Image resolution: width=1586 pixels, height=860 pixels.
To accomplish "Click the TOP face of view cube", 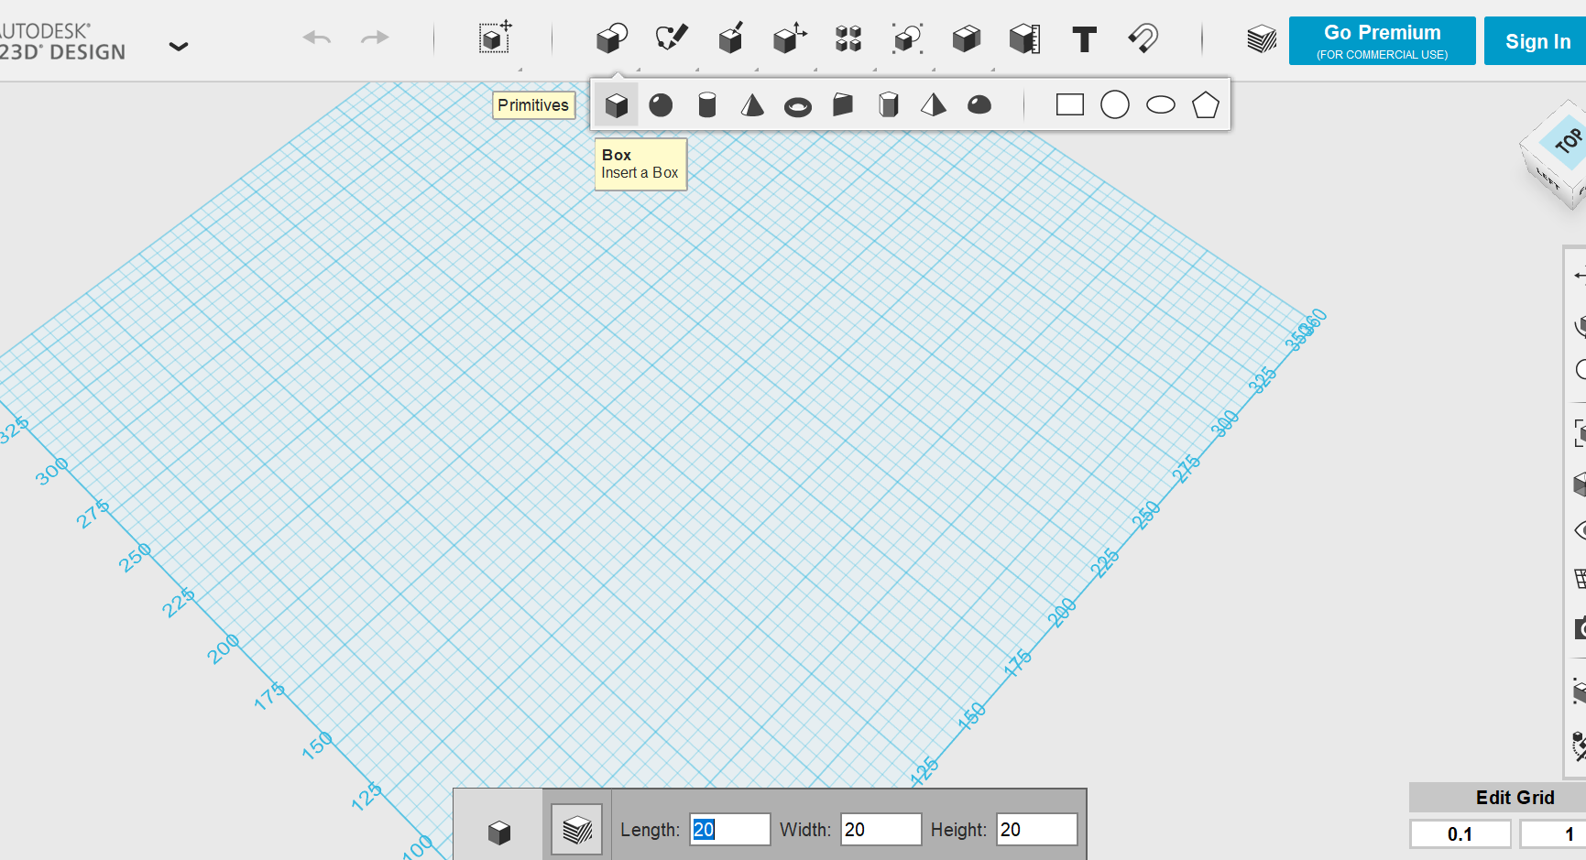I will point(1569,141).
